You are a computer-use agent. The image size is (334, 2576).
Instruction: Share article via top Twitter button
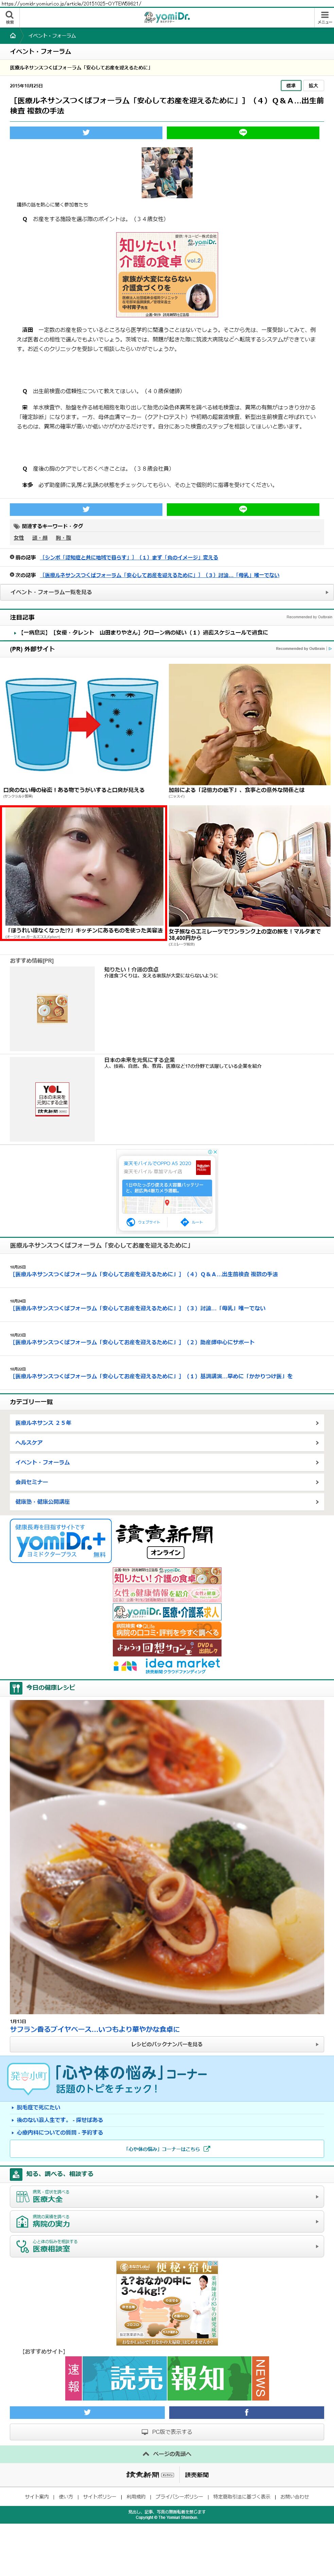point(86,132)
